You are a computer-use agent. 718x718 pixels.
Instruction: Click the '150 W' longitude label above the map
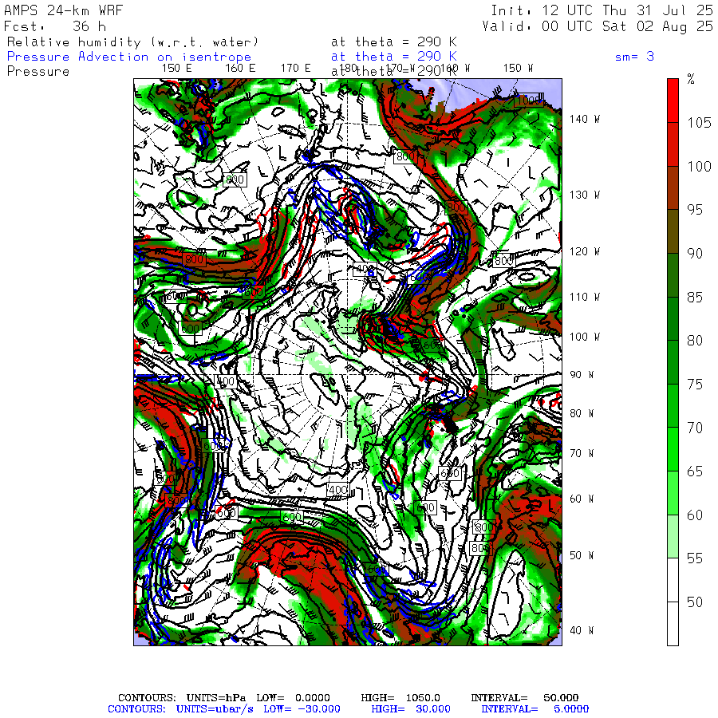pos(518,69)
